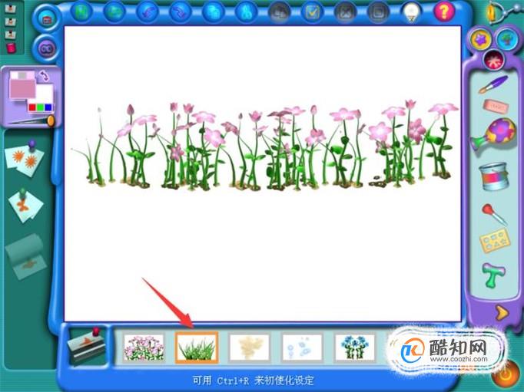The width and height of the screenshot is (524, 392).
Task: Select the pink eraser tool
Action: pyautogui.click(x=496, y=107)
